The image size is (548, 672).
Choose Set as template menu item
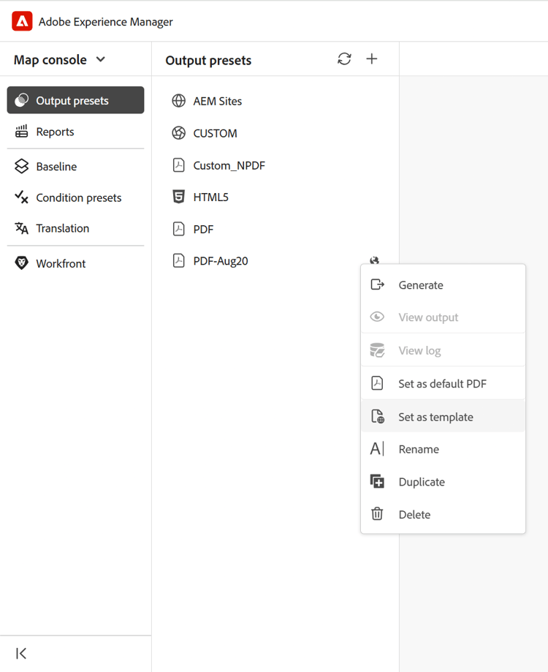click(x=443, y=417)
